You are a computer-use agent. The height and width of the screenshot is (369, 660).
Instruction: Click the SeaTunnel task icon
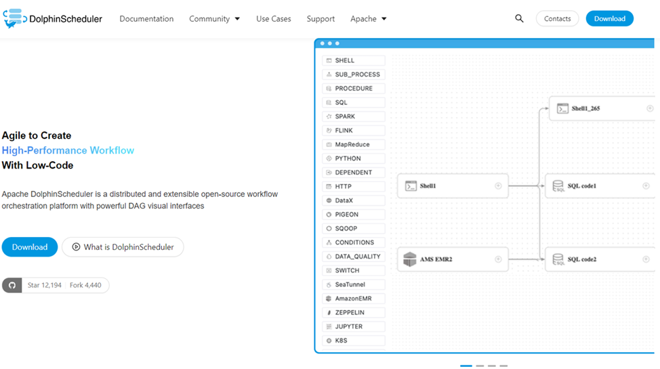329,285
